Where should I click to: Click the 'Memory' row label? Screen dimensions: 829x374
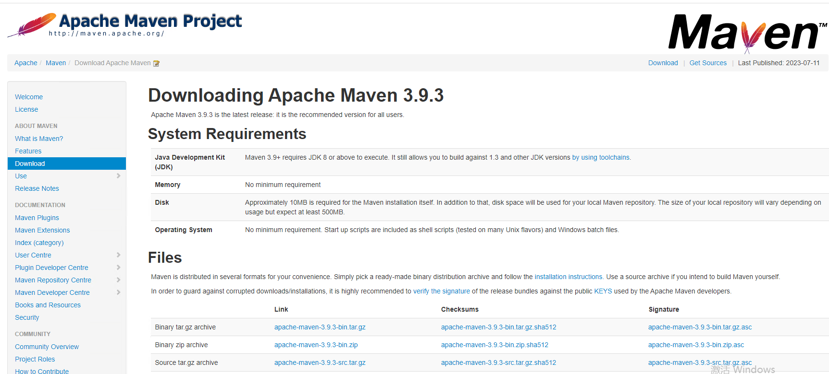point(168,185)
